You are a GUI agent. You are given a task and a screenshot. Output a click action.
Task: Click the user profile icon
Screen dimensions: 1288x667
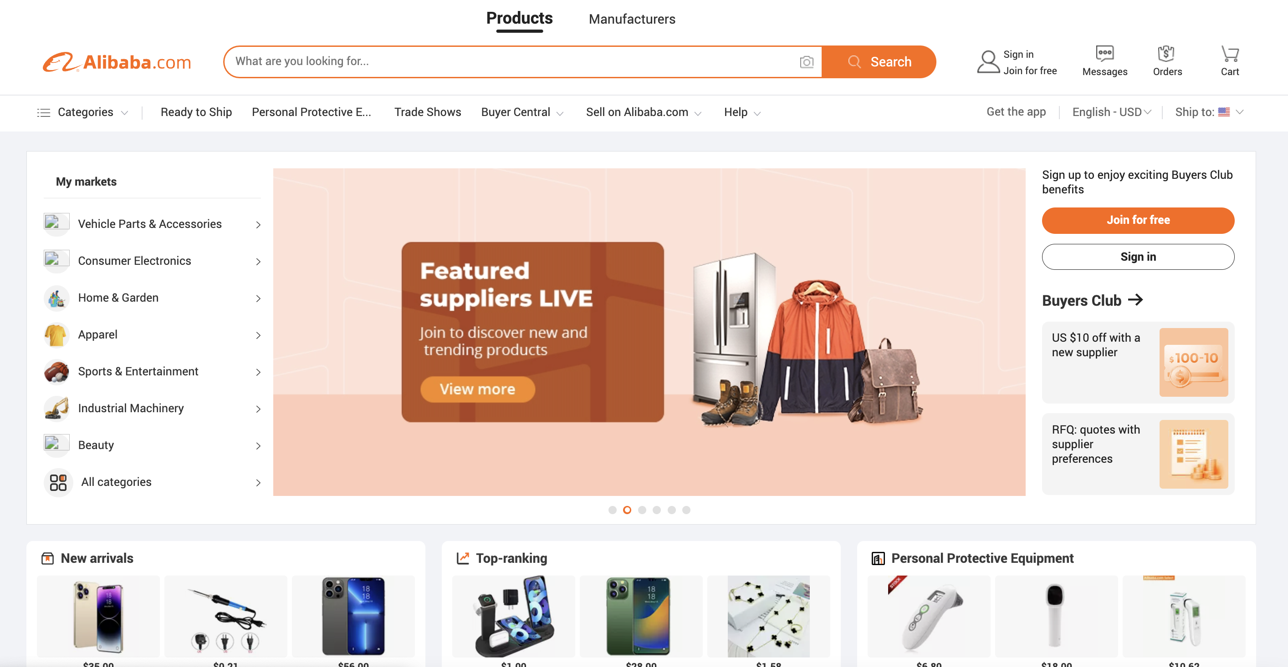(988, 62)
